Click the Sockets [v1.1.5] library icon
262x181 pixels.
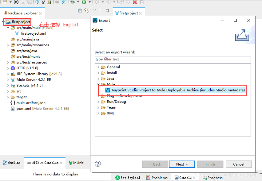tap(13, 86)
